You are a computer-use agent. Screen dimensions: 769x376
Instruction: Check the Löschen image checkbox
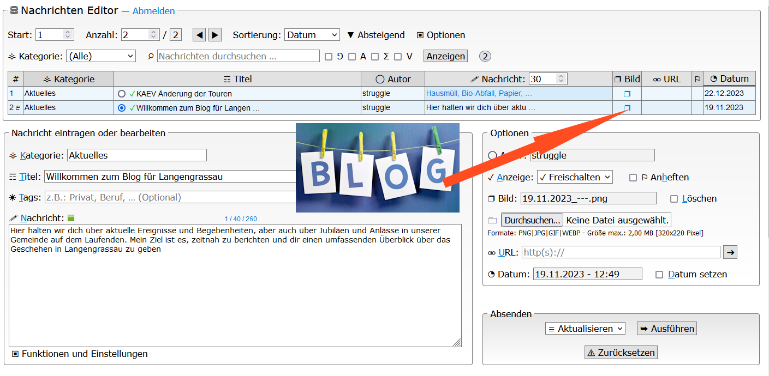pos(674,199)
